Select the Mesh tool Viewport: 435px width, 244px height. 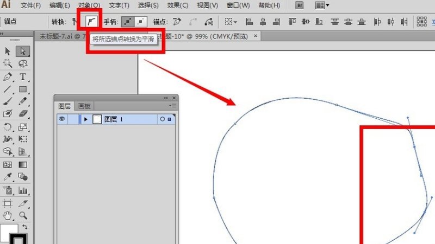[8, 165]
